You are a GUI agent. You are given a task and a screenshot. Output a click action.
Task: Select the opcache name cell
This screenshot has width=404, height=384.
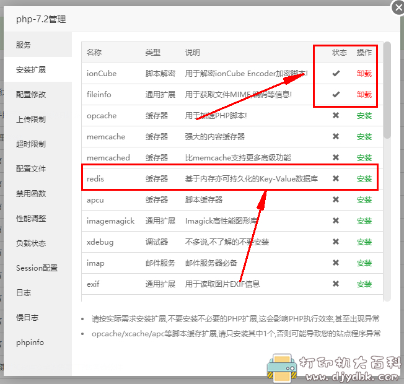[x=102, y=116]
